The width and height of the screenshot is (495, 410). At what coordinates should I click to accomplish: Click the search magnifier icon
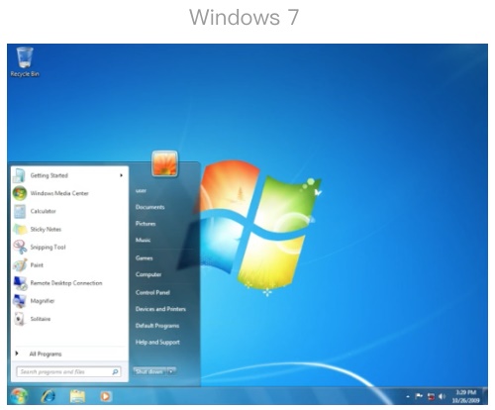tap(115, 372)
